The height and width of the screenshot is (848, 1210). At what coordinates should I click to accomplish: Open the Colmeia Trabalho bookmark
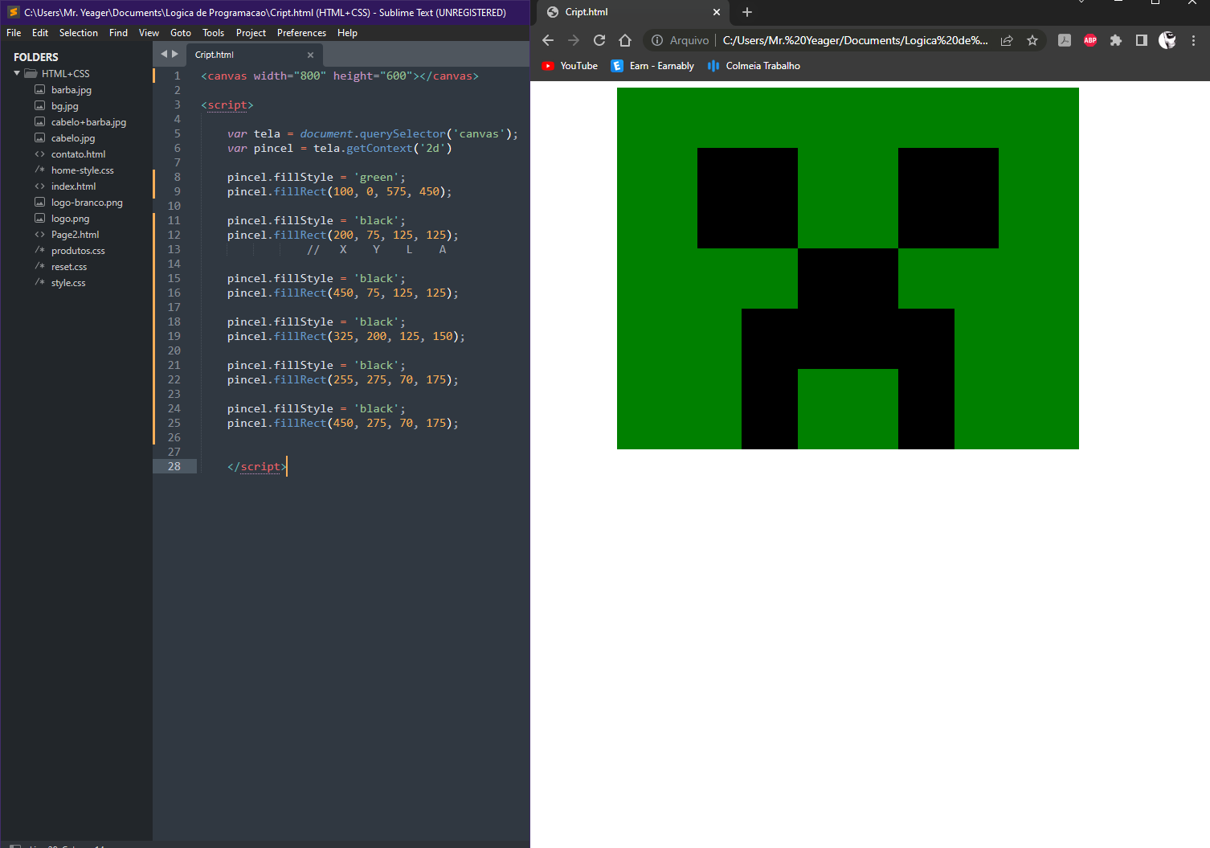(x=754, y=66)
